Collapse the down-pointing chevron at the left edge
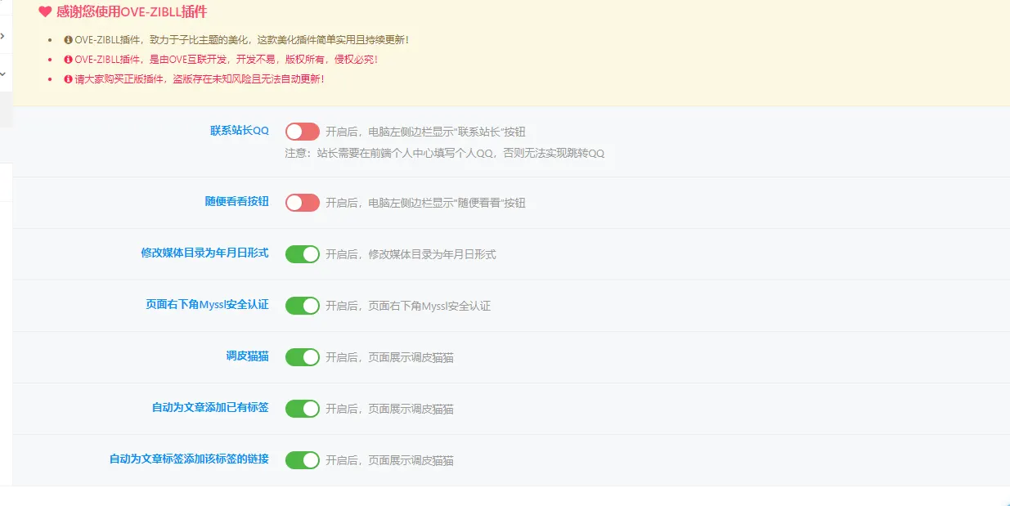This screenshot has width=1010, height=506. [2, 73]
